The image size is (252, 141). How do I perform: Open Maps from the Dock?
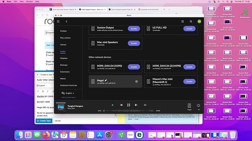point(55,135)
